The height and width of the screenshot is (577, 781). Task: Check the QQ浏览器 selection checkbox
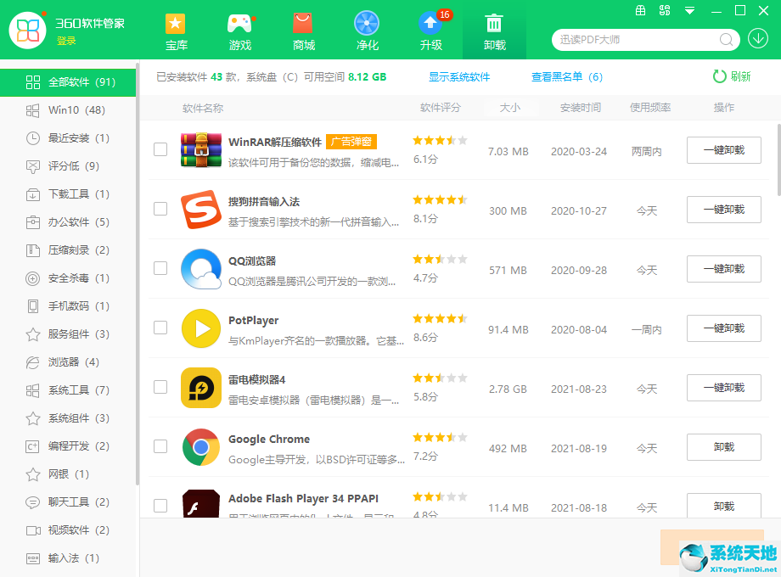point(160,268)
